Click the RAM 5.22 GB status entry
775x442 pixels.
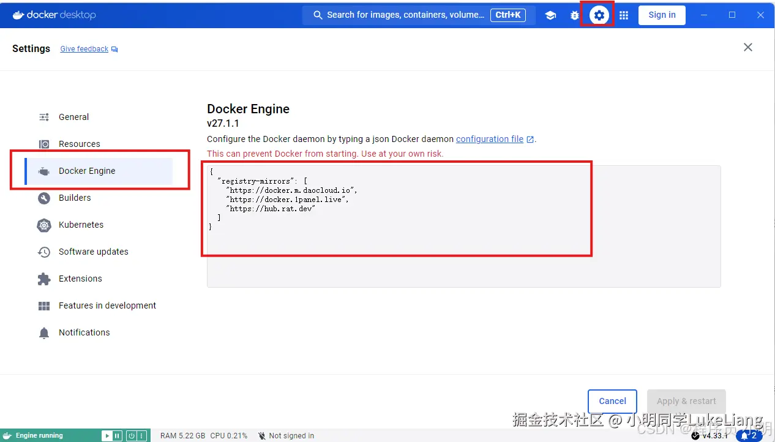coord(182,436)
